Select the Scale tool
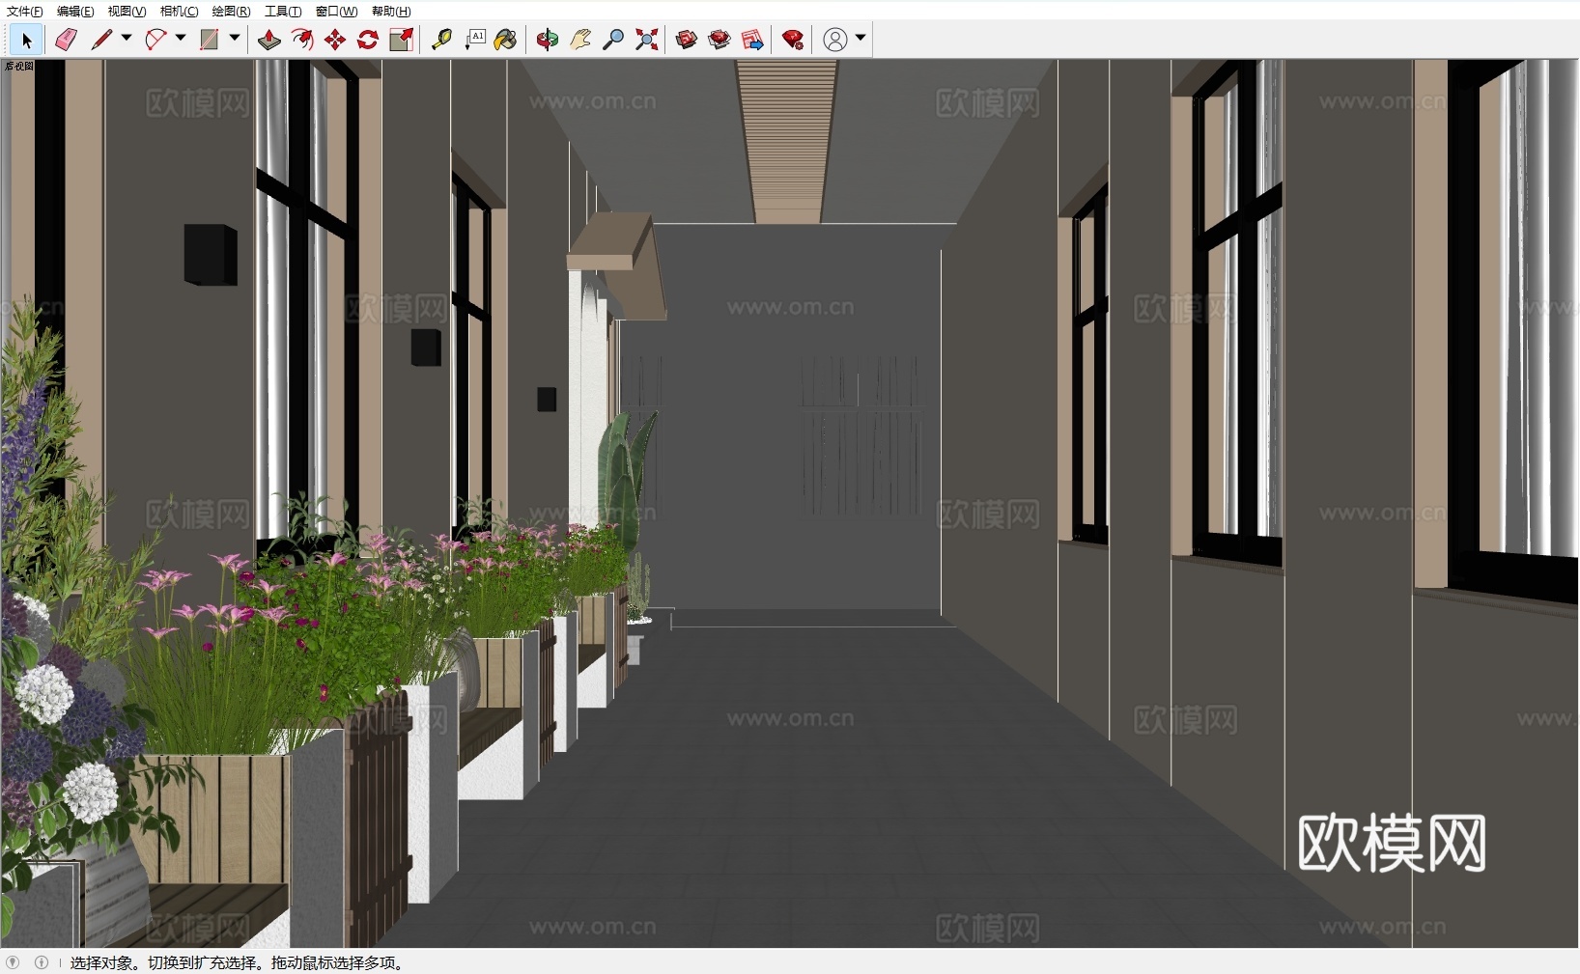The image size is (1580, 974). 401,40
